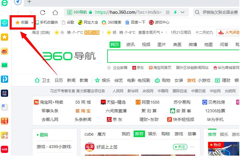Click the lightning speed mode icon

click(175, 12)
